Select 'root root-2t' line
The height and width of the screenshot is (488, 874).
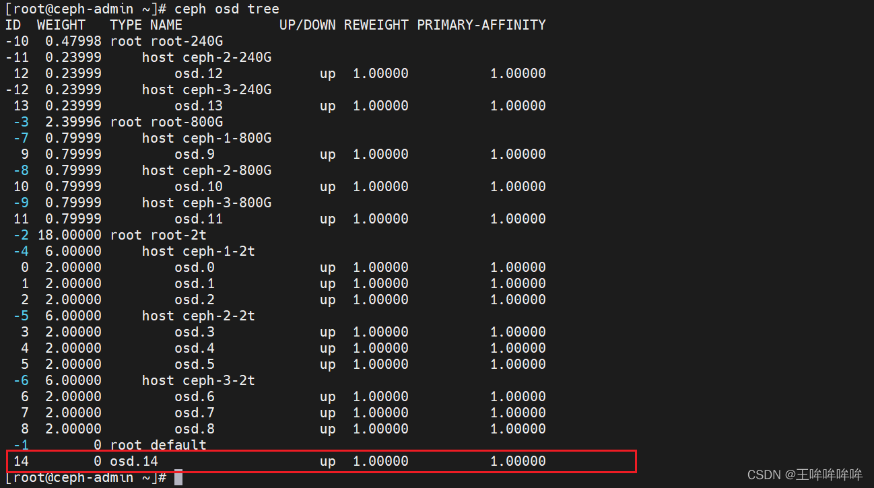pos(158,235)
